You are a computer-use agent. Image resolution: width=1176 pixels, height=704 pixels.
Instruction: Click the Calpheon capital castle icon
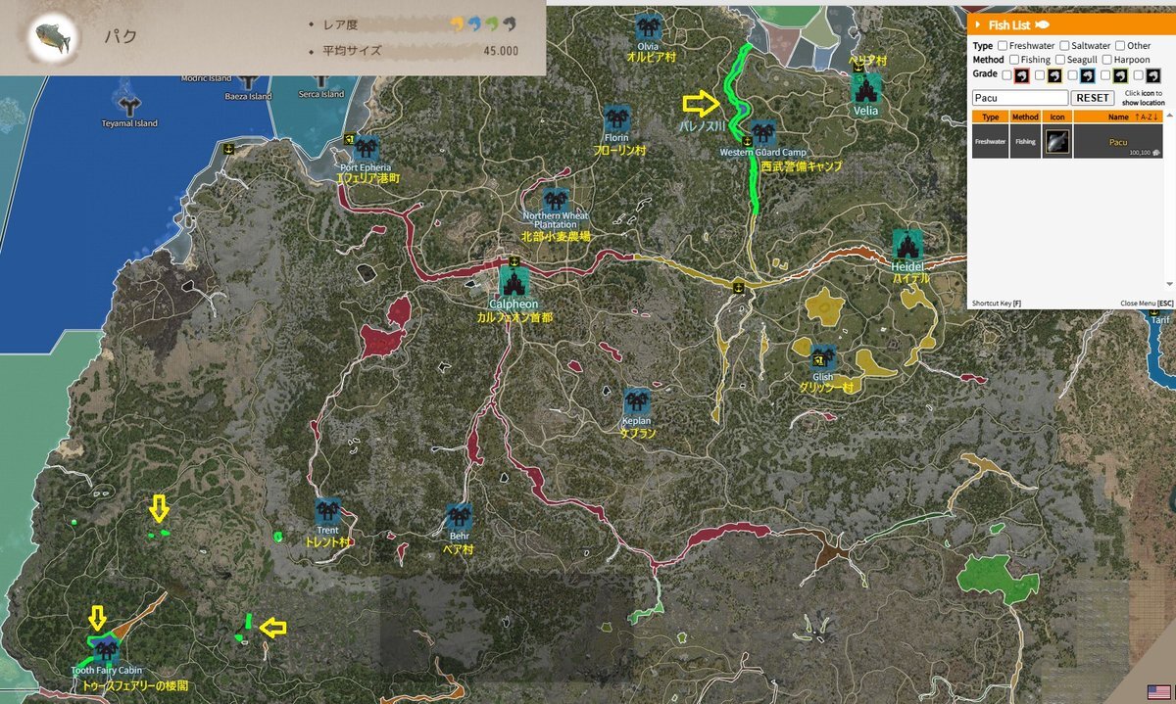pyautogui.click(x=514, y=283)
